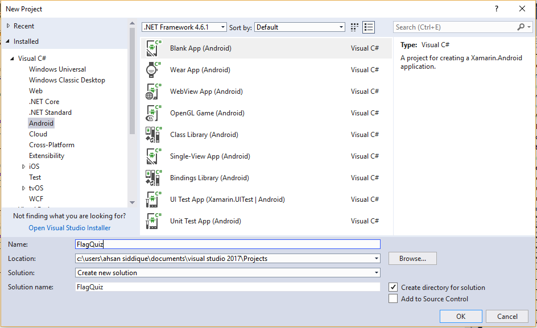Select the Web category
537x328 pixels.
point(36,91)
